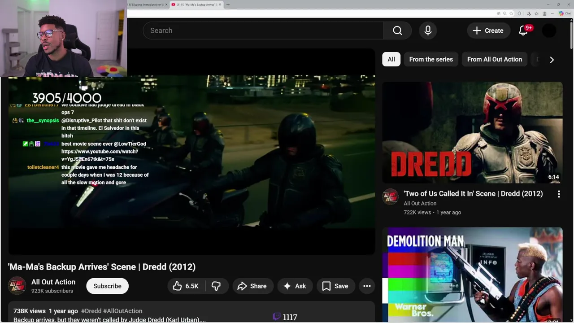Screen dimensions: 574x323
Task: Close the 'Ma-Ma's Backup Arrives' browser tab
Action: coord(220,4)
